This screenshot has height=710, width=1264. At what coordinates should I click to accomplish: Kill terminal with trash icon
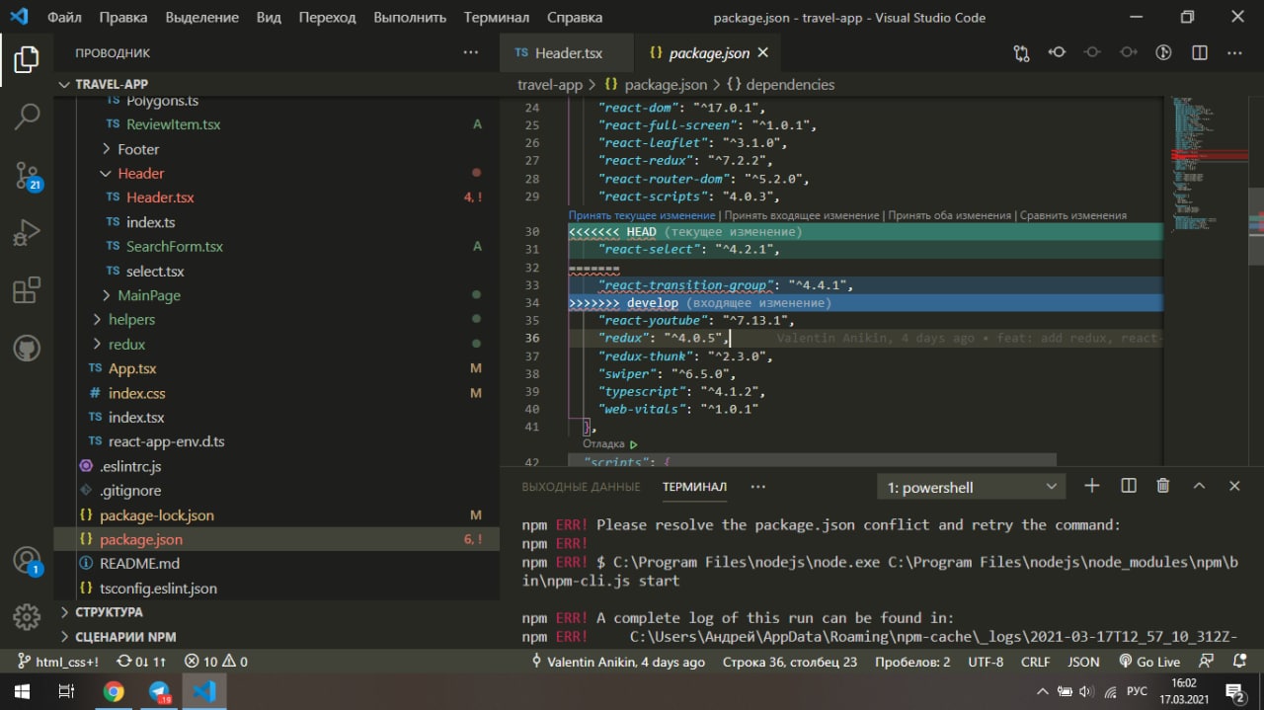click(x=1163, y=486)
